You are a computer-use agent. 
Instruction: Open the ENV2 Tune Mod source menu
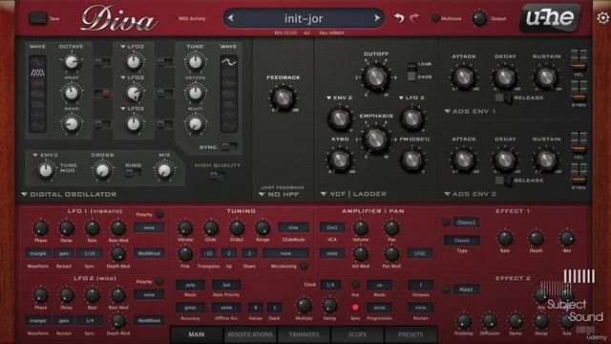coord(45,155)
